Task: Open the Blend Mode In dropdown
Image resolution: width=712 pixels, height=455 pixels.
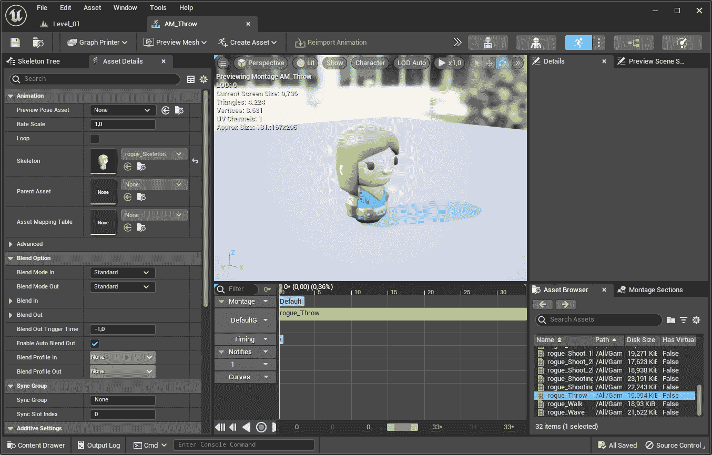Action: (x=123, y=273)
